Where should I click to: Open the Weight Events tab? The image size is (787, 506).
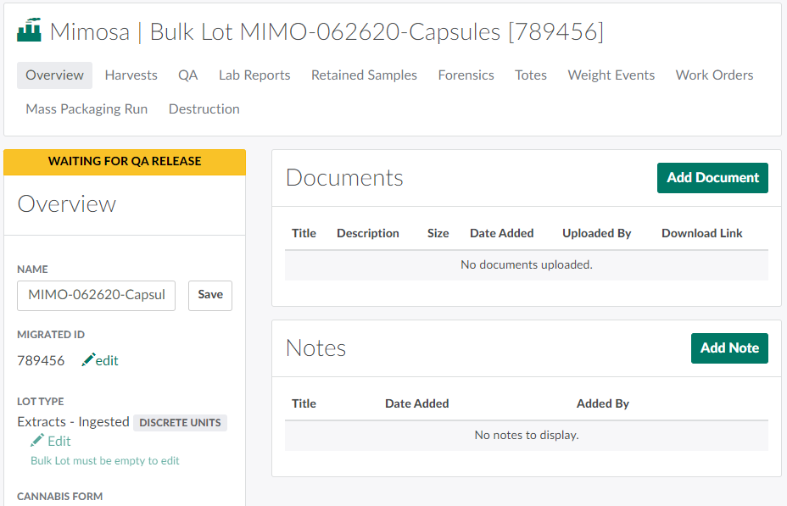[x=611, y=75]
